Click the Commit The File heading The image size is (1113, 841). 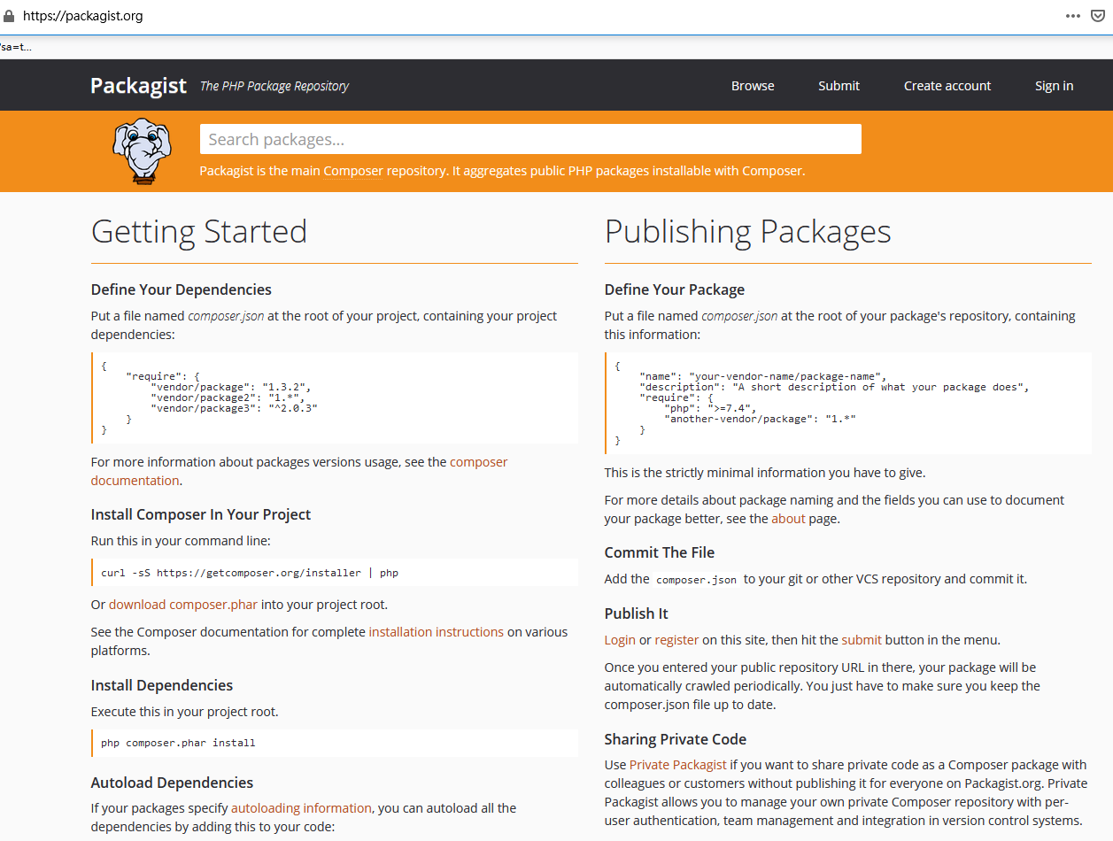pyautogui.click(x=660, y=552)
